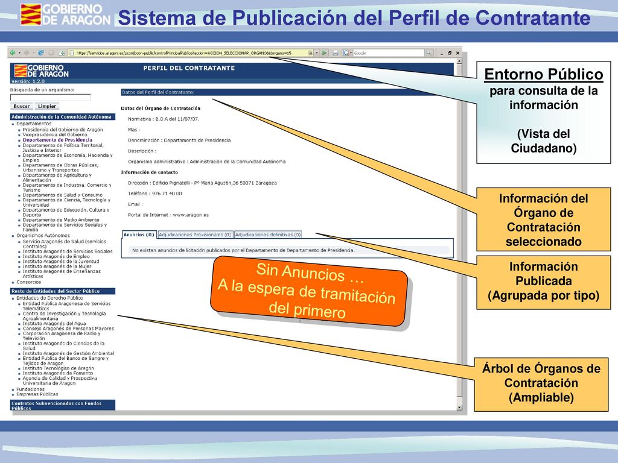Click Contratos Subvencionados con Fondos Públicos header
This screenshot has width=618, height=463.
63,406
